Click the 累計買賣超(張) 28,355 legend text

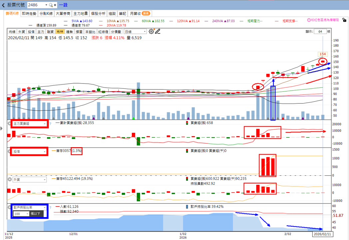pyautogui.click(x=77, y=123)
